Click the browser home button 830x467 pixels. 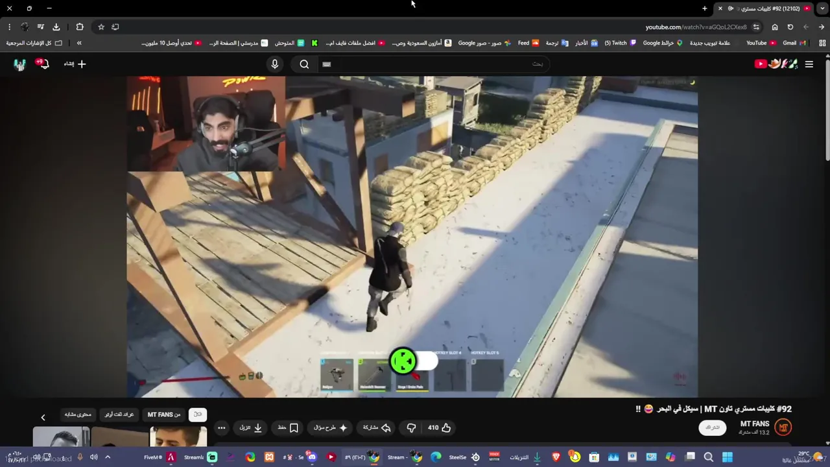point(774,27)
